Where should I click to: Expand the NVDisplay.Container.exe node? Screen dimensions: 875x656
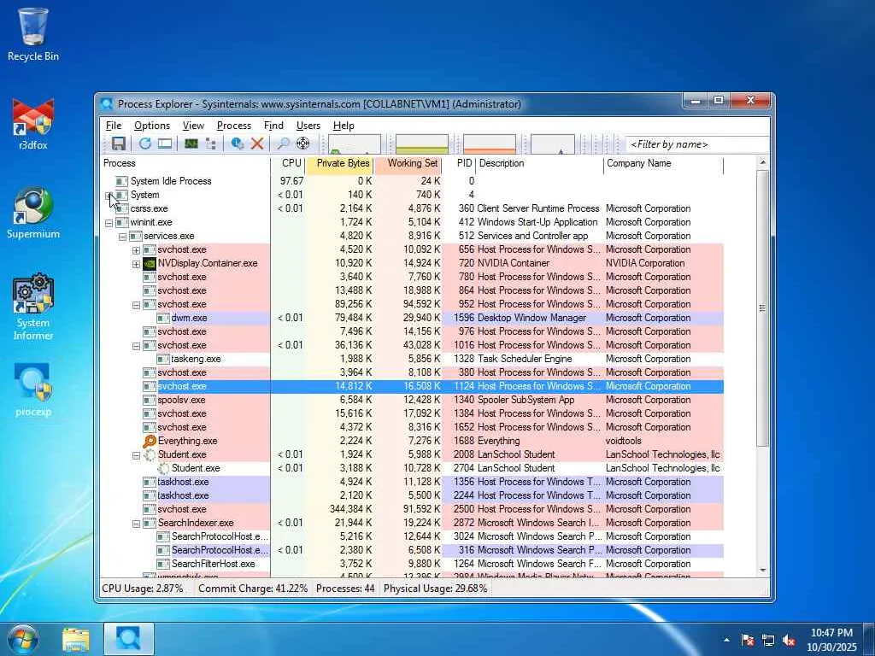point(136,263)
